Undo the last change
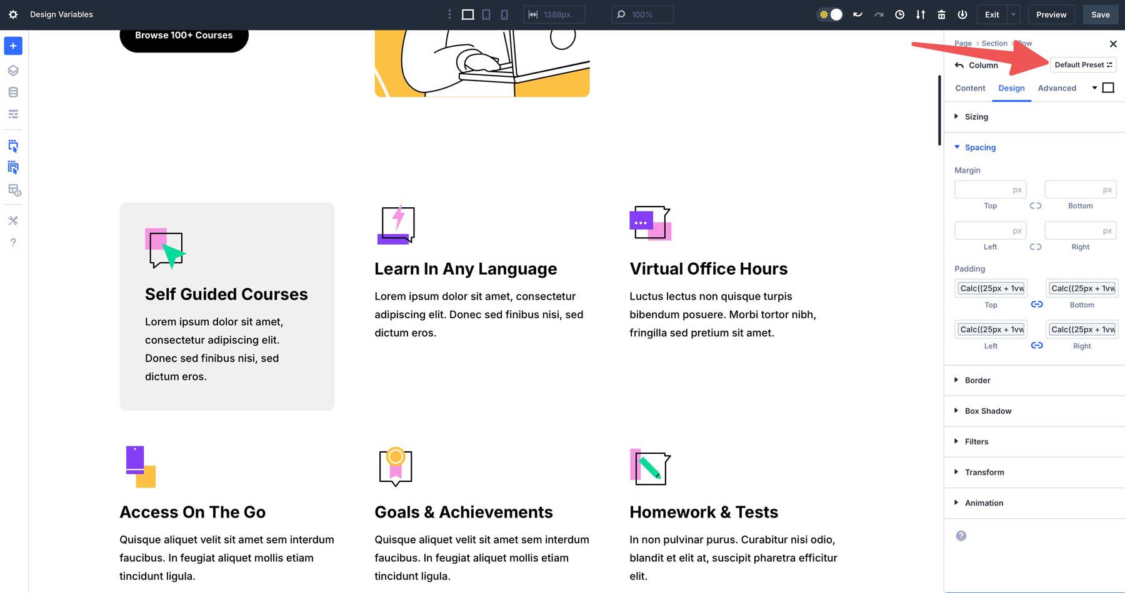The height and width of the screenshot is (593, 1125). pyautogui.click(x=857, y=14)
